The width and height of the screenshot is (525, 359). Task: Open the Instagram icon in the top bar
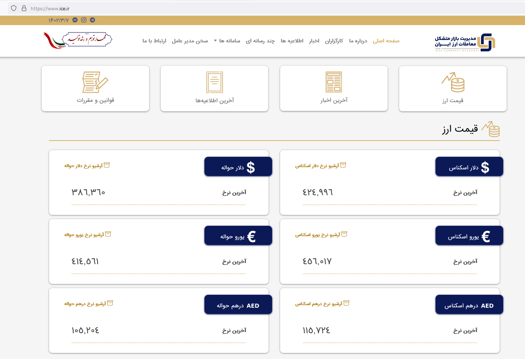(84, 20)
